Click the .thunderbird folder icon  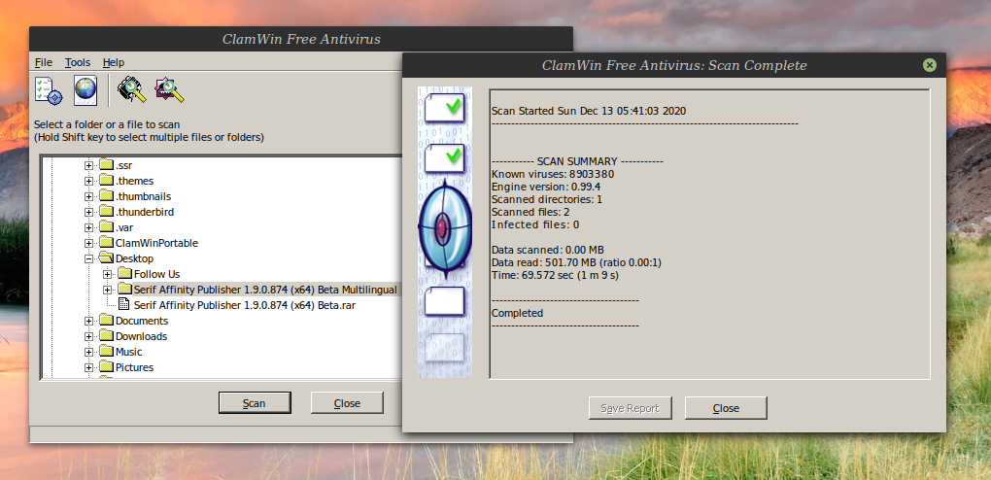tap(106, 212)
